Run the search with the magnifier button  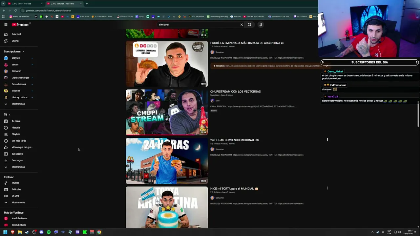click(250, 25)
